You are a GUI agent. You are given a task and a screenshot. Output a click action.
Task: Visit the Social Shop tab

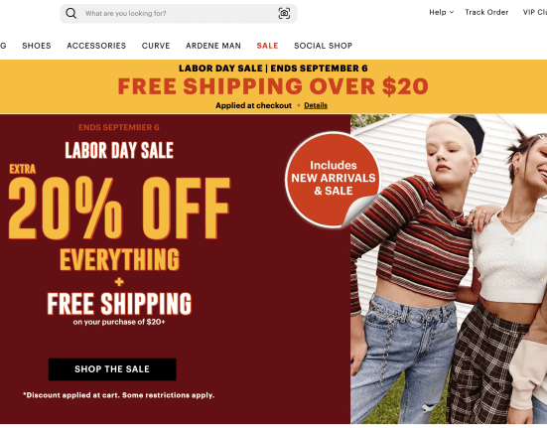point(323,46)
